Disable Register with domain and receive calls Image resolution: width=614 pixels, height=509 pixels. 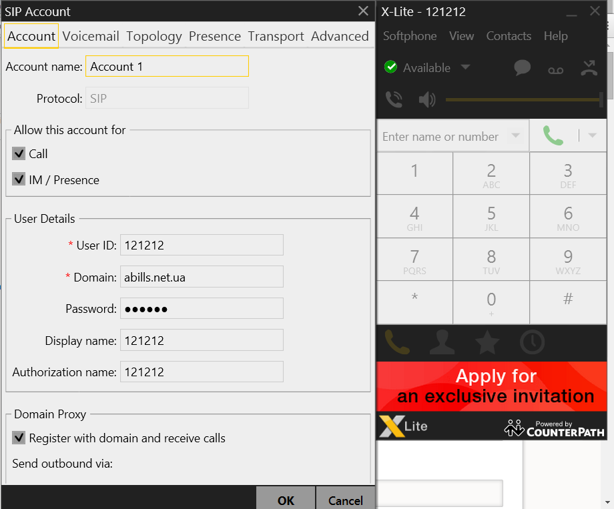click(x=19, y=438)
